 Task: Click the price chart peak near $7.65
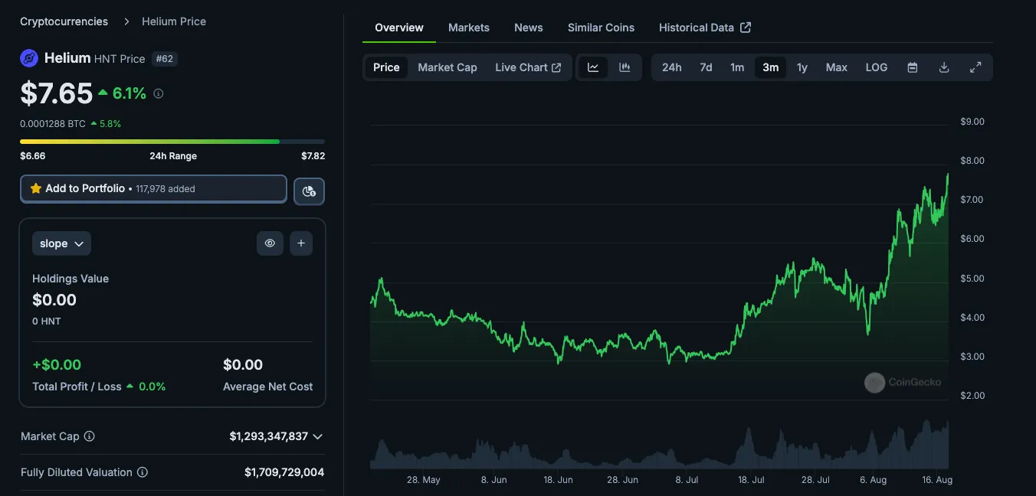click(948, 175)
